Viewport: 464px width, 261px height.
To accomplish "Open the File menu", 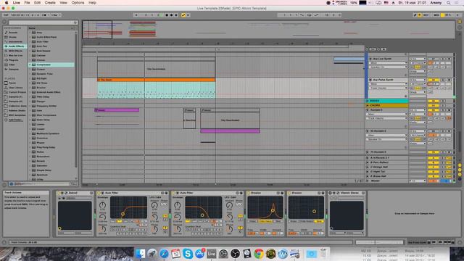I will tap(27, 3).
